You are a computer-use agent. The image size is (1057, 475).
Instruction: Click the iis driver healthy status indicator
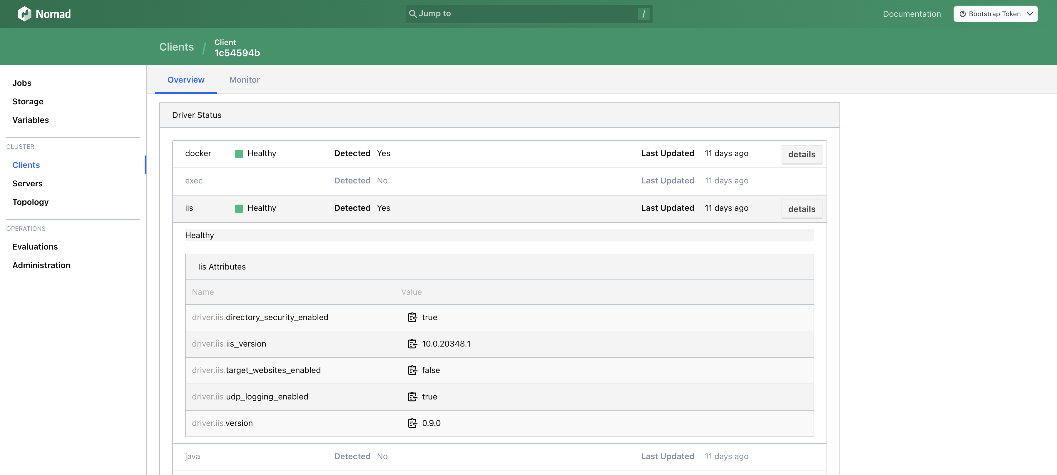(x=238, y=208)
